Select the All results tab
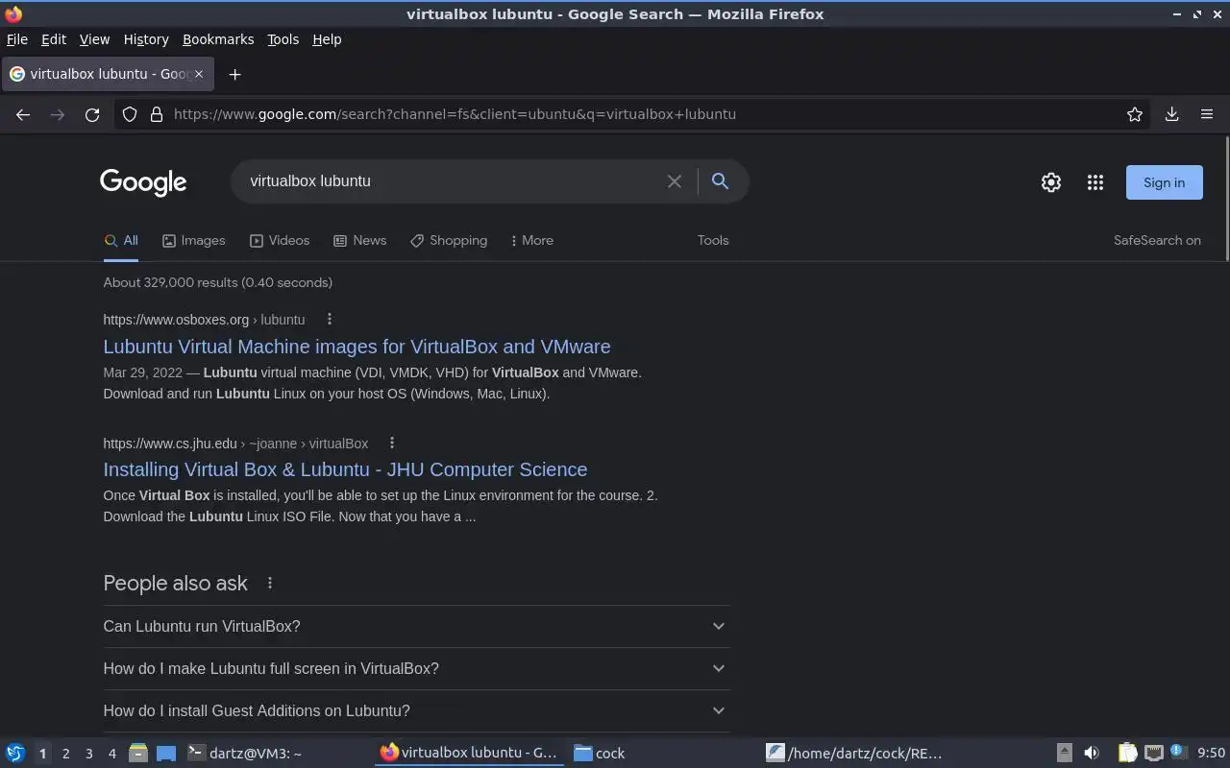Viewport: 1230px width, 768px height. (x=121, y=241)
